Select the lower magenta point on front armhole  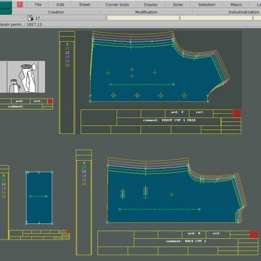(226, 82)
